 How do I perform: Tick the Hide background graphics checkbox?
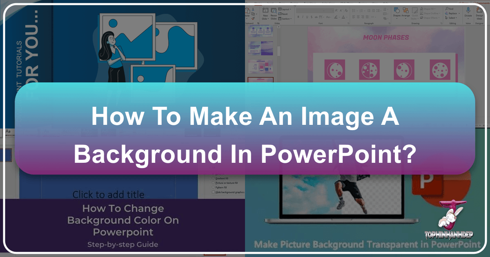213,192
